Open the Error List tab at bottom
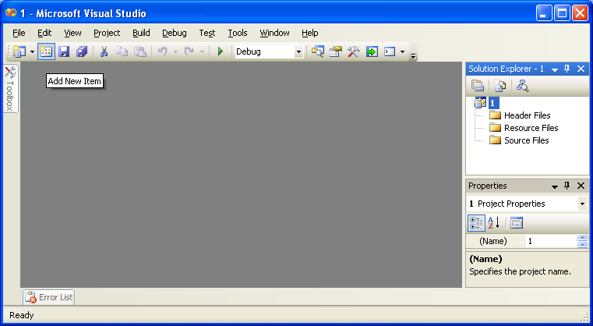 (49, 297)
